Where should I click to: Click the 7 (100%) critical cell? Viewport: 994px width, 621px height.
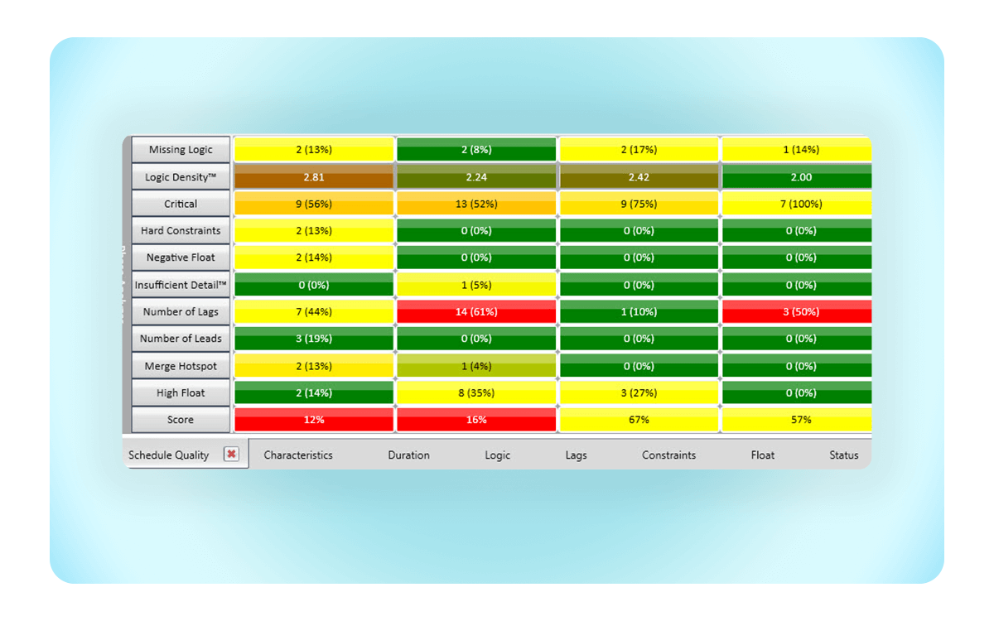[795, 204]
